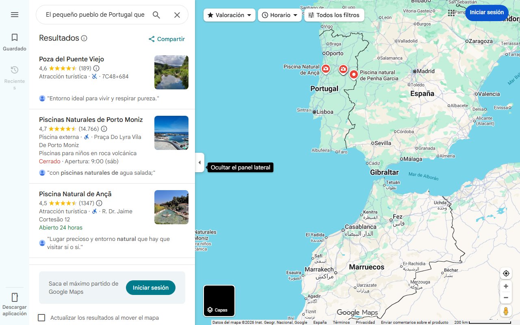This screenshot has width=520, height=325.
Task: Click the Descargar aplicación phone icon
Action: tap(15, 297)
